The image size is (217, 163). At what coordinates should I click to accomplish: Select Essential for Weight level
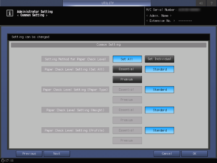click(127, 110)
